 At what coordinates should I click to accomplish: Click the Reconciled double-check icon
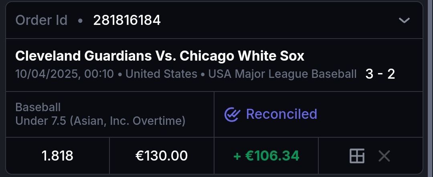click(232, 114)
